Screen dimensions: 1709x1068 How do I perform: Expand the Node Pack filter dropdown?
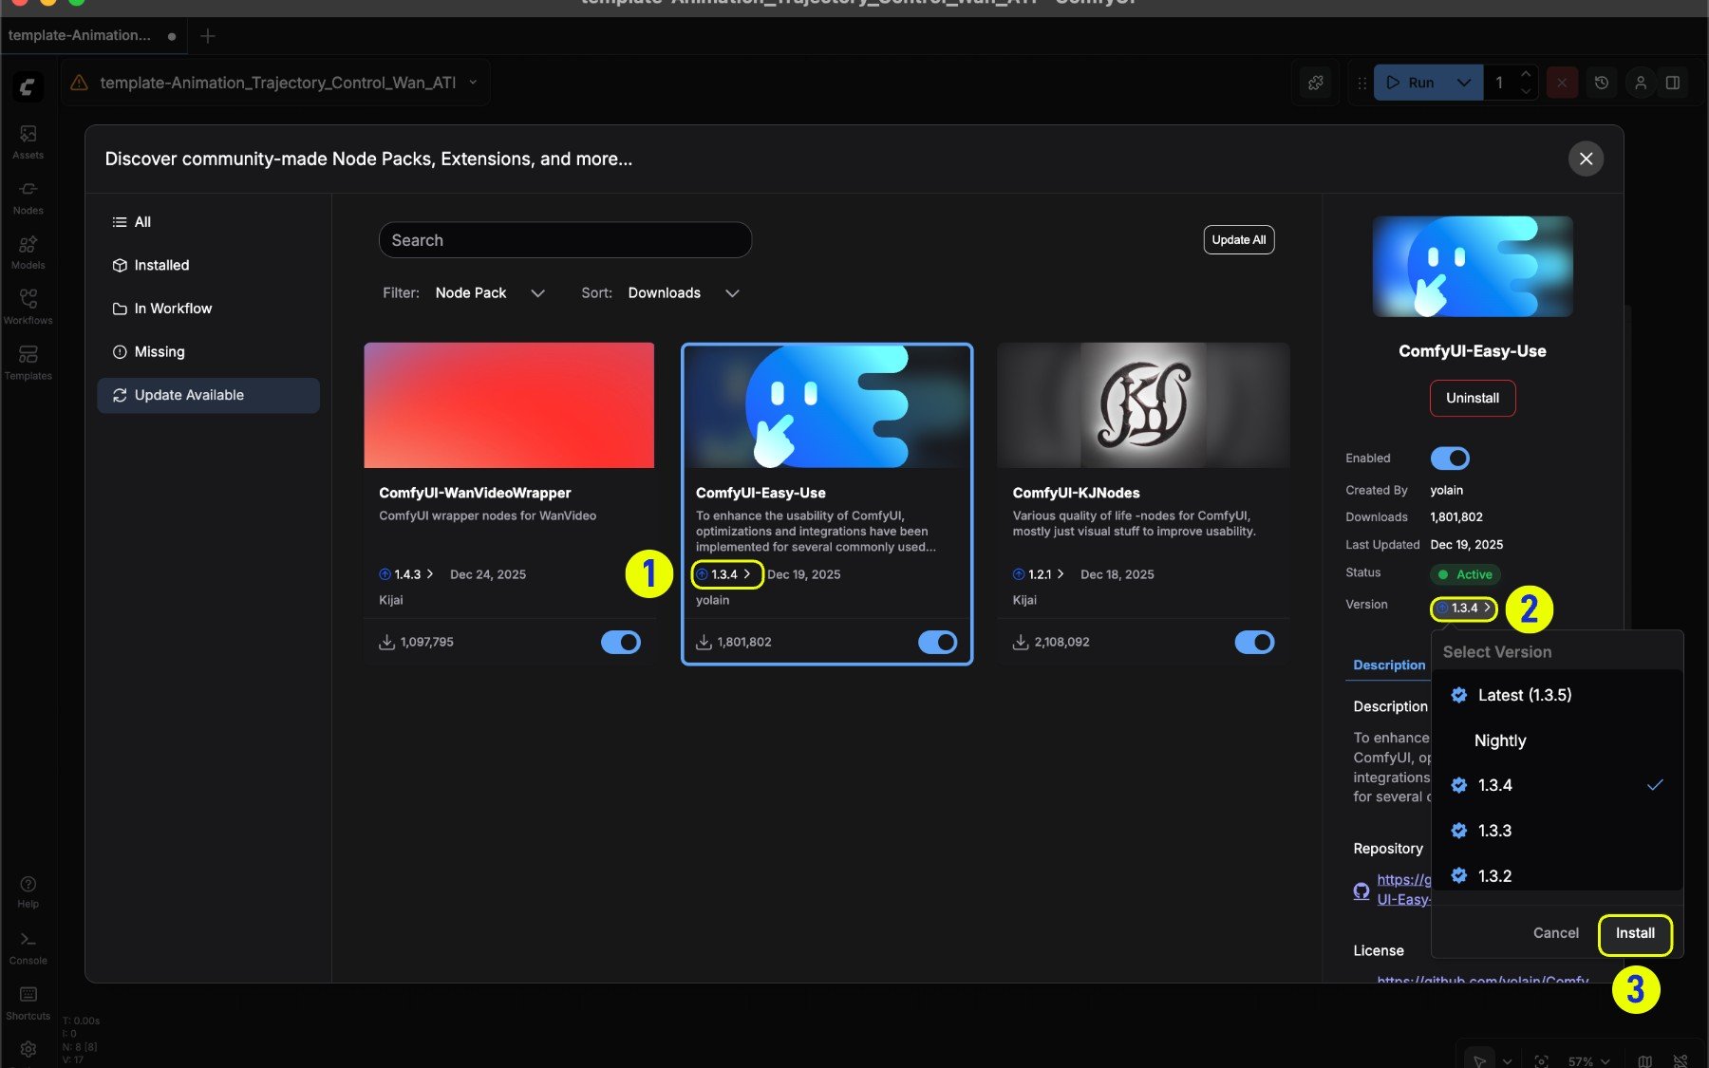click(490, 293)
